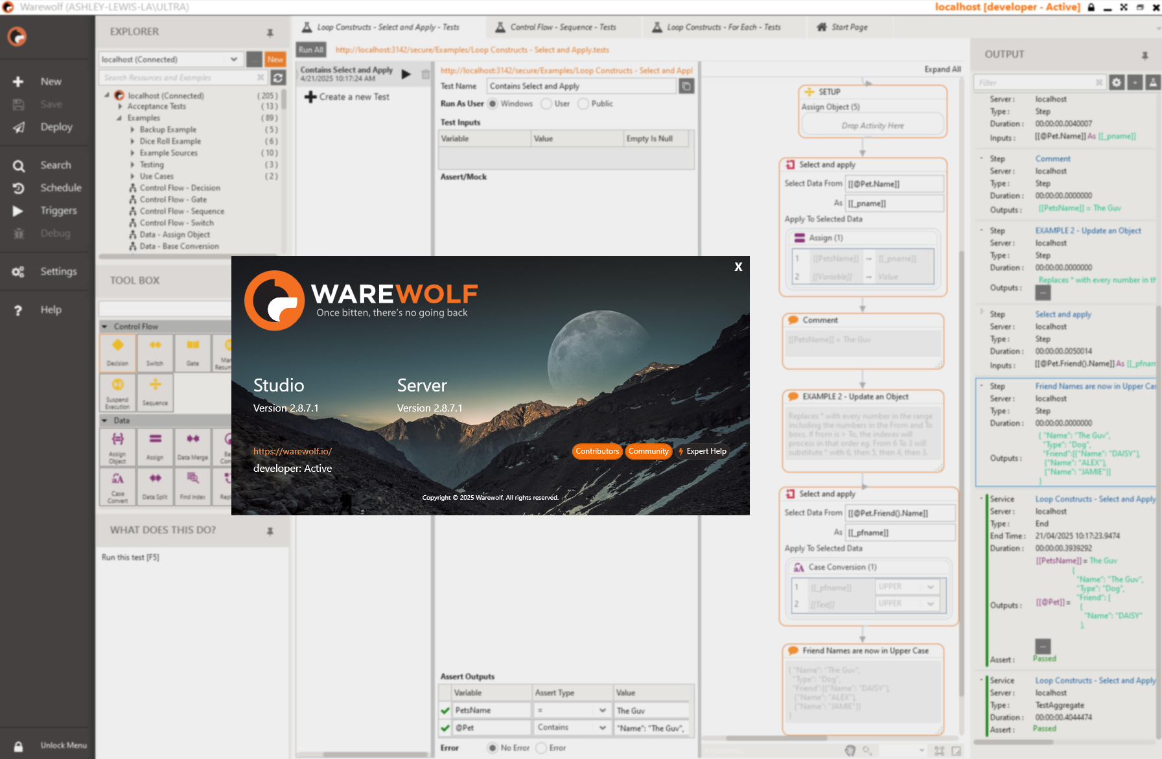Select the Data Merge tool

[x=192, y=447]
